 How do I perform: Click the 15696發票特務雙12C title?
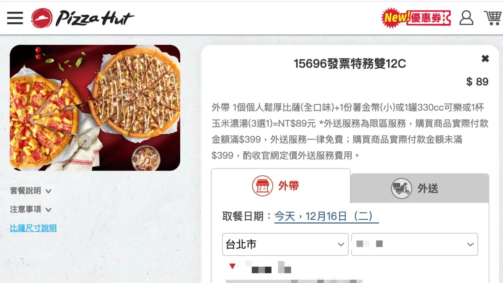[x=350, y=64]
